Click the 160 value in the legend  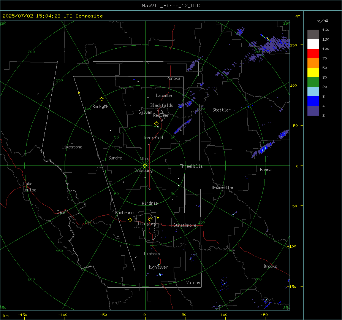[326, 30]
